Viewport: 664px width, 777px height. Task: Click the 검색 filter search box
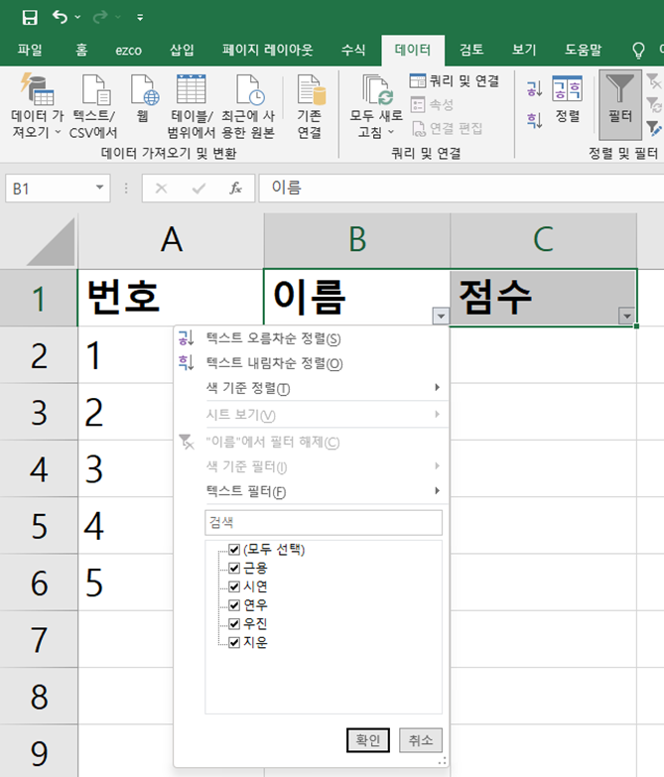pyautogui.click(x=324, y=522)
